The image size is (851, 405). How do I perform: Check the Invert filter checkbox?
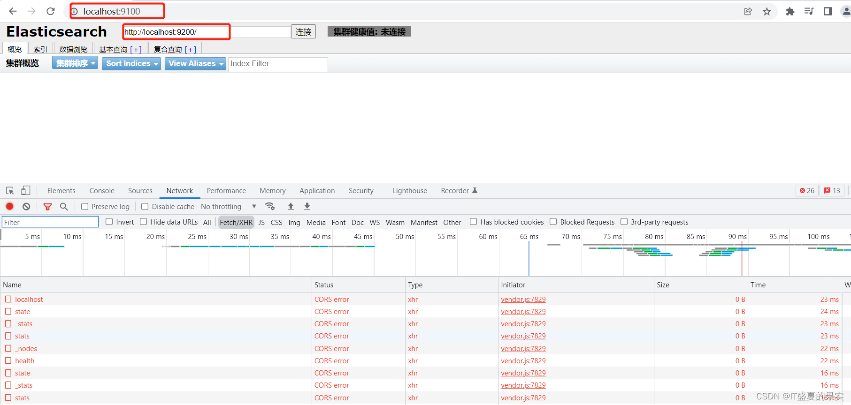click(x=109, y=222)
